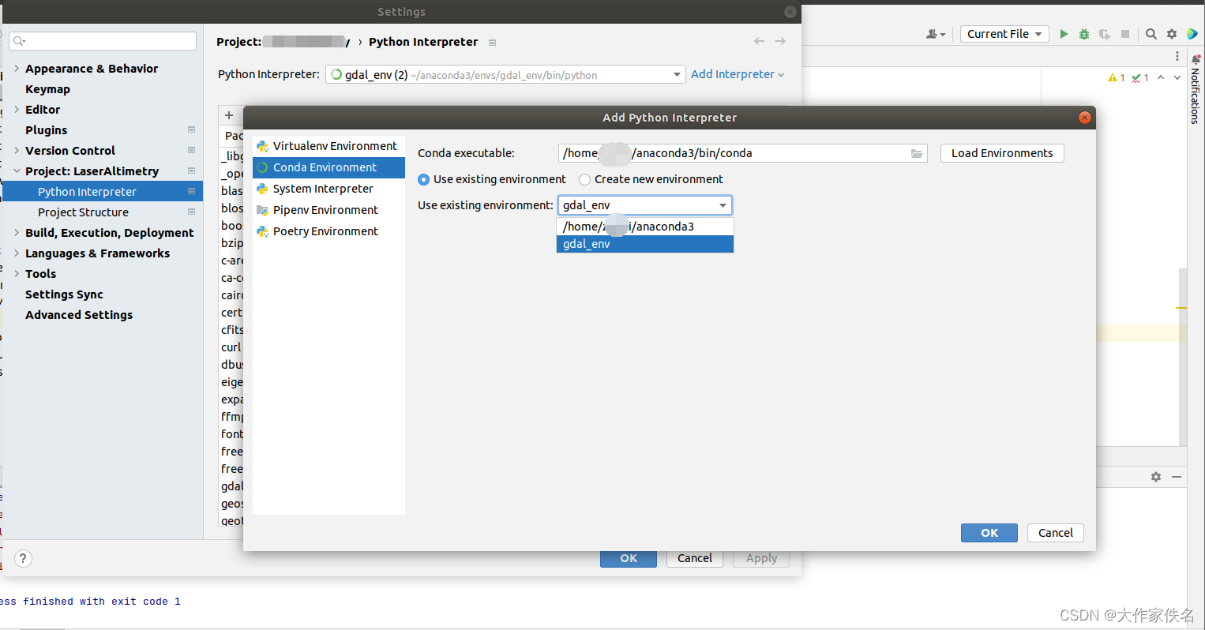The width and height of the screenshot is (1205, 630).
Task: Open the gdal_env (2) interpreter dropdown
Action: tap(677, 74)
